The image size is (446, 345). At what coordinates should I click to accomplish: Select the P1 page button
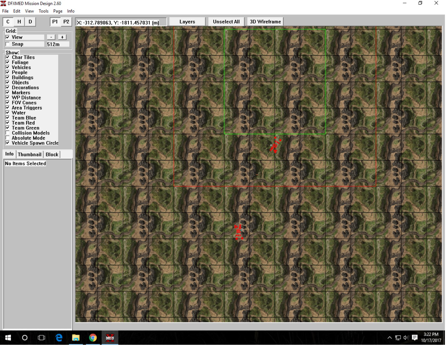tap(55, 22)
